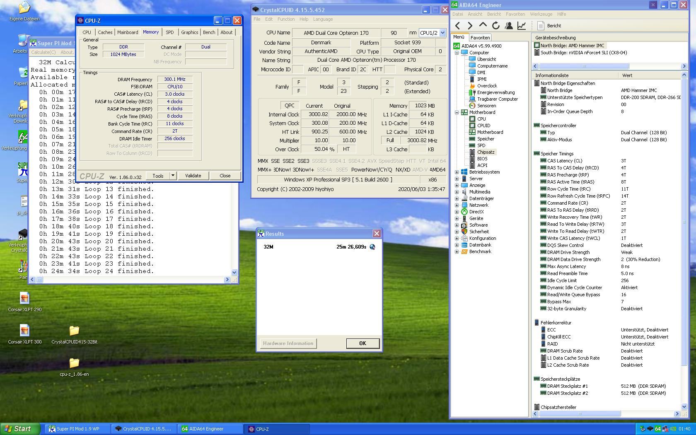Click AIDA64 up-level arrow icon
Image resolution: width=696 pixels, height=435 pixels.
click(x=483, y=25)
